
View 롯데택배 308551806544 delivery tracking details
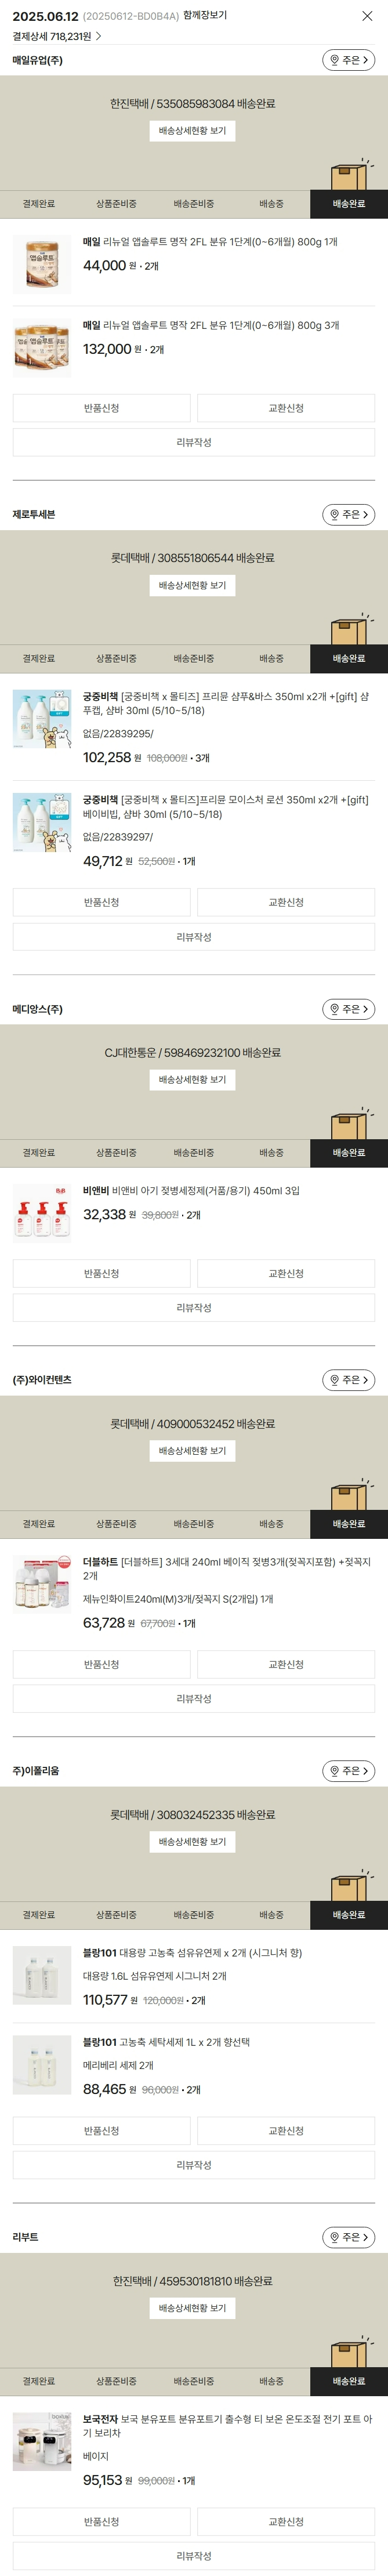click(x=193, y=586)
